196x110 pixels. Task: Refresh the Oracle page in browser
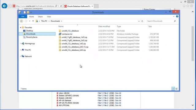point(61,6)
